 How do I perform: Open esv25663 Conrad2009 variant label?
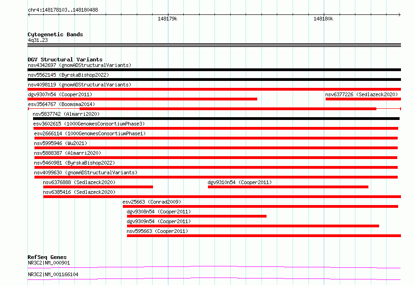(x=152, y=202)
